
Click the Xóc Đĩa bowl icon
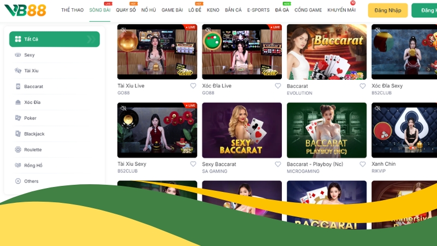18,102
